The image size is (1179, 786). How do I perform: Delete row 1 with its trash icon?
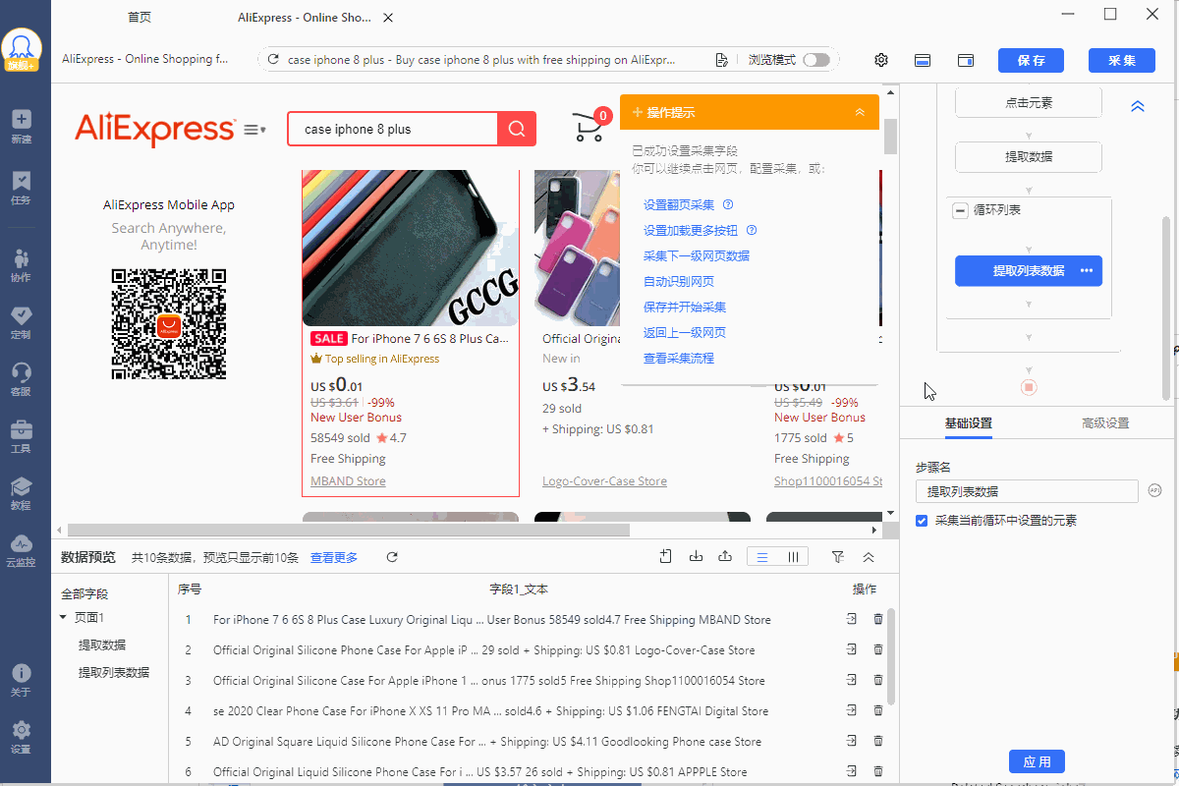tap(878, 619)
